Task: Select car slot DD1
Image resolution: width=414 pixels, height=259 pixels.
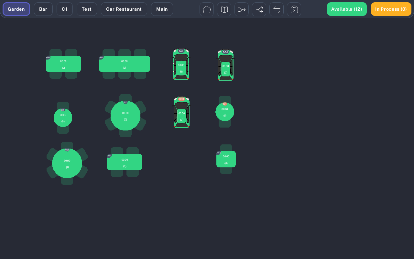Action: pyautogui.click(x=181, y=113)
